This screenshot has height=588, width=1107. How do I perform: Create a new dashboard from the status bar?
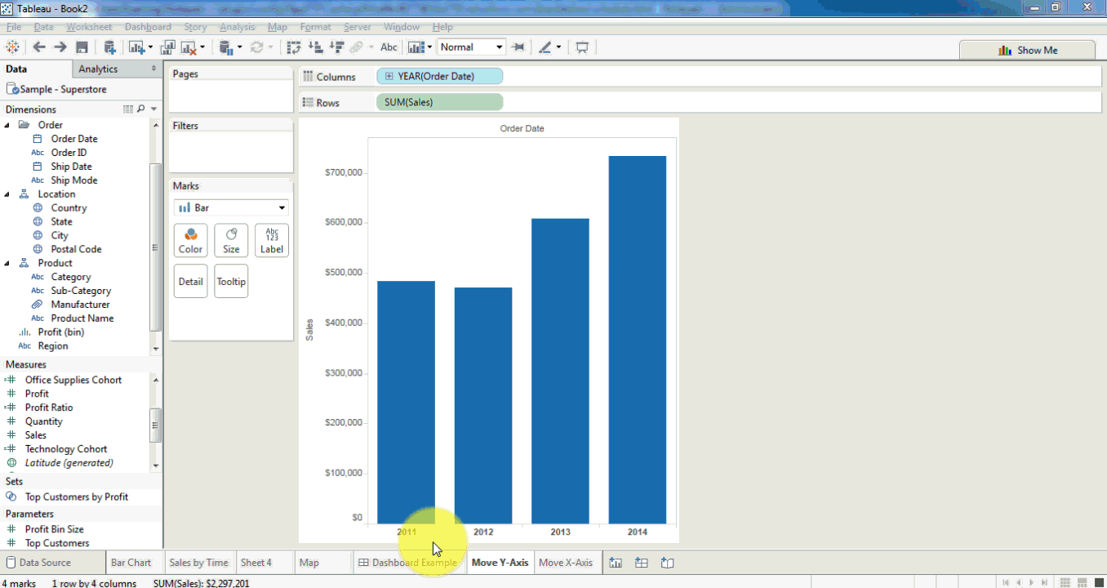tap(641, 562)
